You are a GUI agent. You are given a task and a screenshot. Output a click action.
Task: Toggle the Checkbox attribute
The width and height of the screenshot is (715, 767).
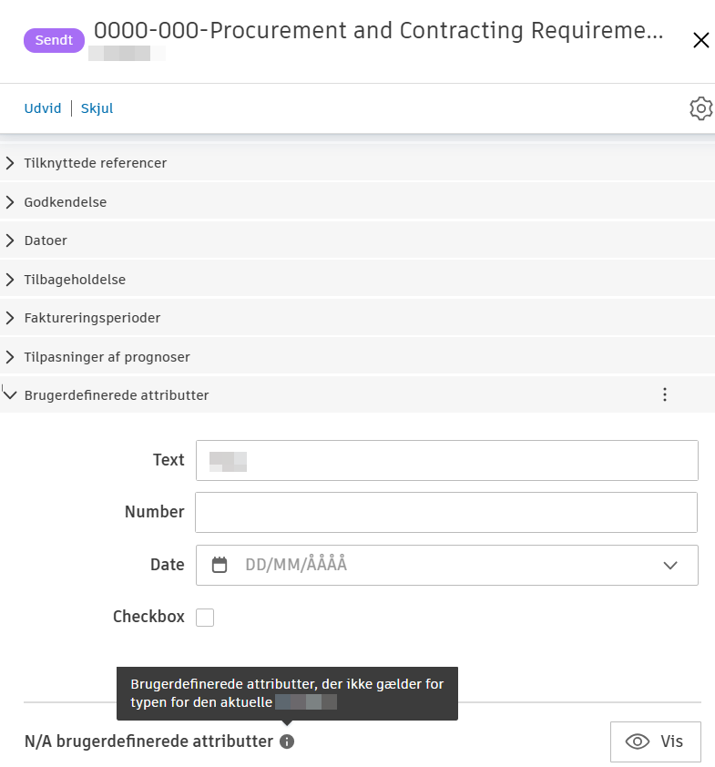click(x=205, y=618)
